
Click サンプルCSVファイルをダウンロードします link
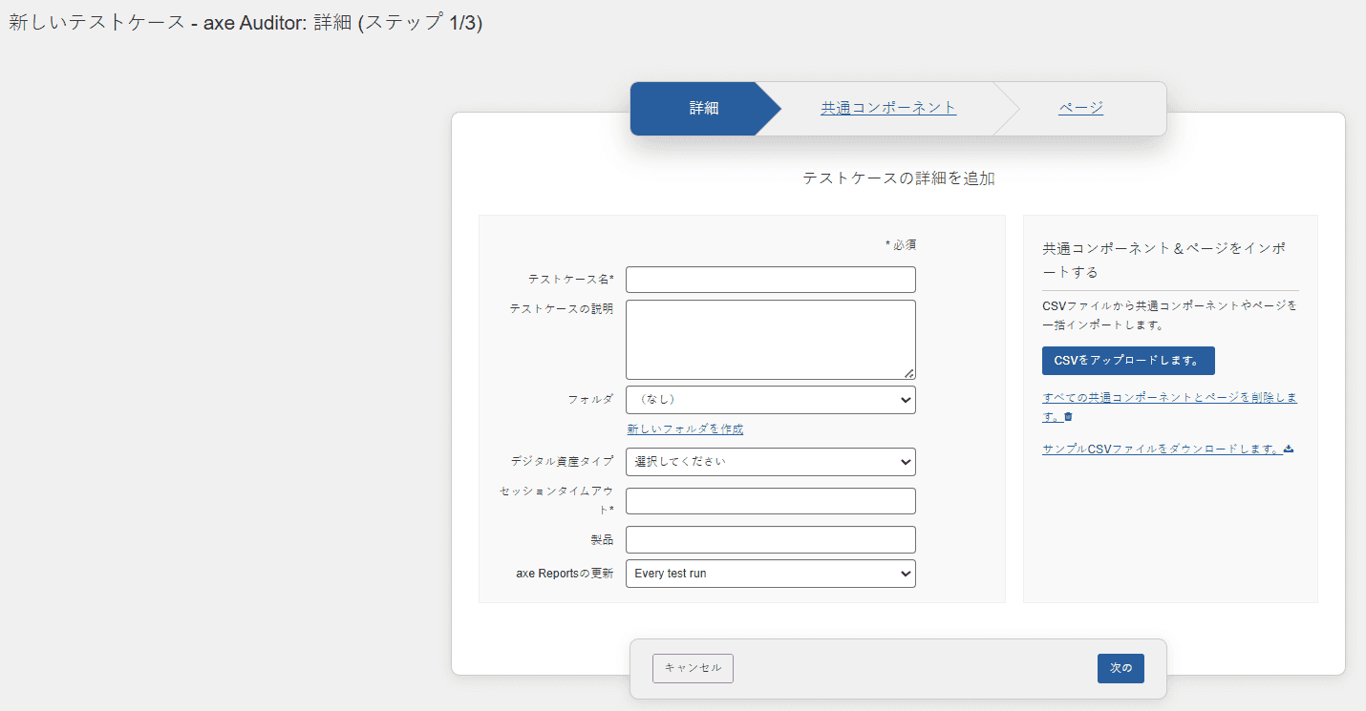[x=1161, y=449]
